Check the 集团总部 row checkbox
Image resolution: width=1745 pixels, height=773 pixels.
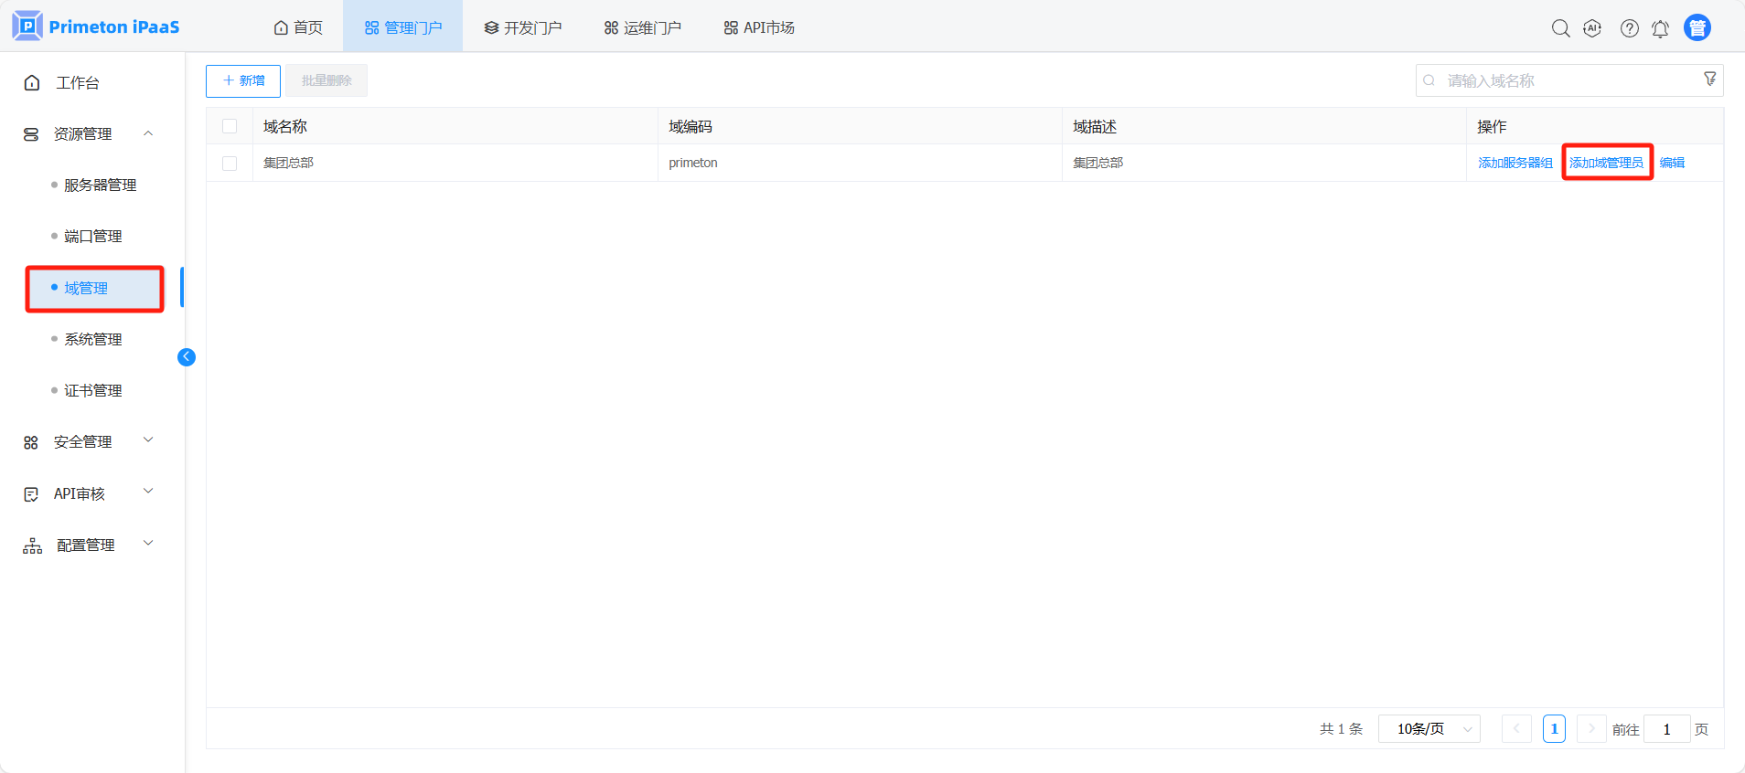pos(230,164)
